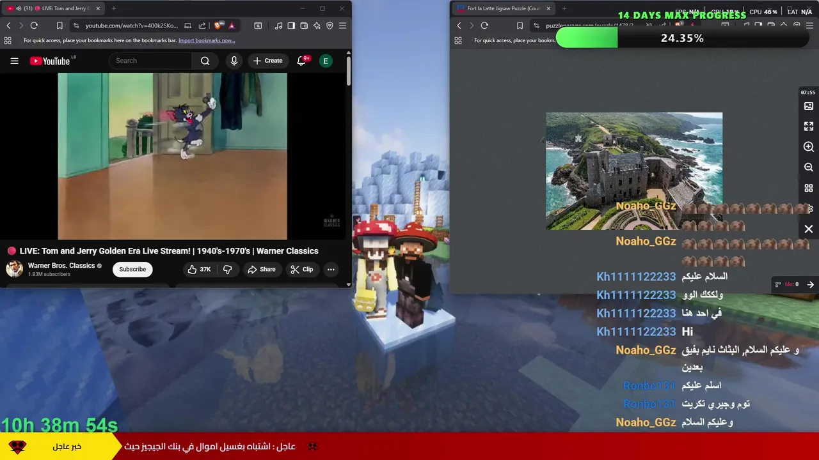Open the YouTube hamburger guide menu
Screen dimensions: 819x460
(x=14, y=61)
